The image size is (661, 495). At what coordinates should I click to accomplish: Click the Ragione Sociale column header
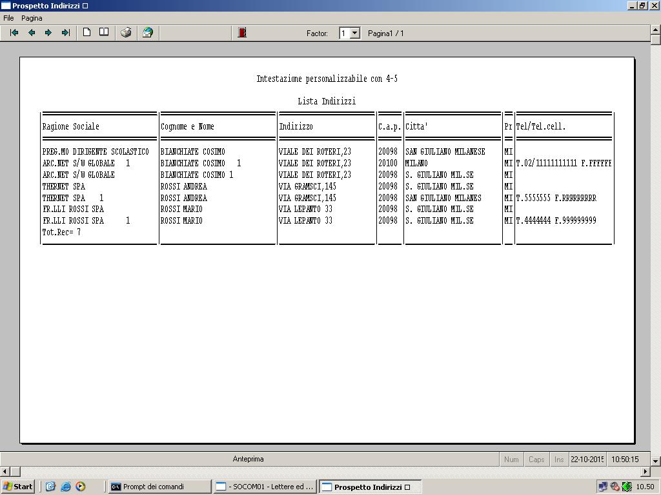71,126
